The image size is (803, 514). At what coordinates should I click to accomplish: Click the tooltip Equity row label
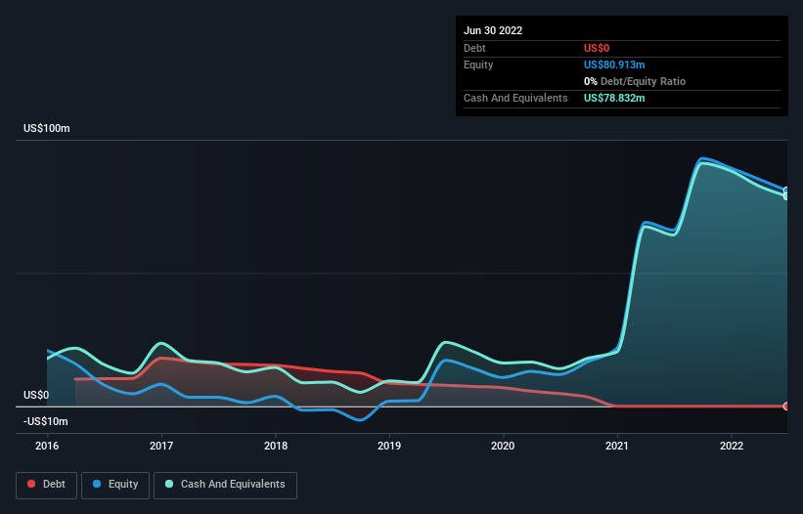pyautogui.click(x=478, y=64)
